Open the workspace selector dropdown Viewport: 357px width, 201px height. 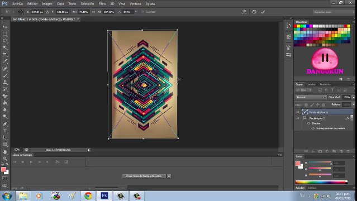coord(334,12)
